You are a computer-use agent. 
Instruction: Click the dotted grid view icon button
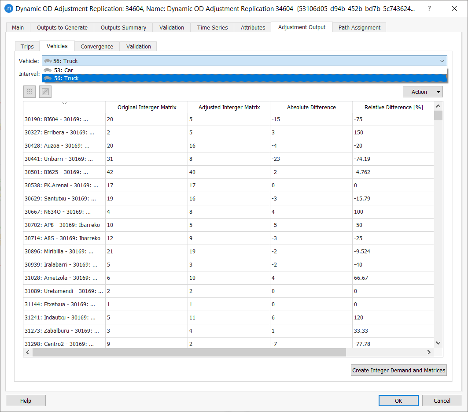pos(29,92)
